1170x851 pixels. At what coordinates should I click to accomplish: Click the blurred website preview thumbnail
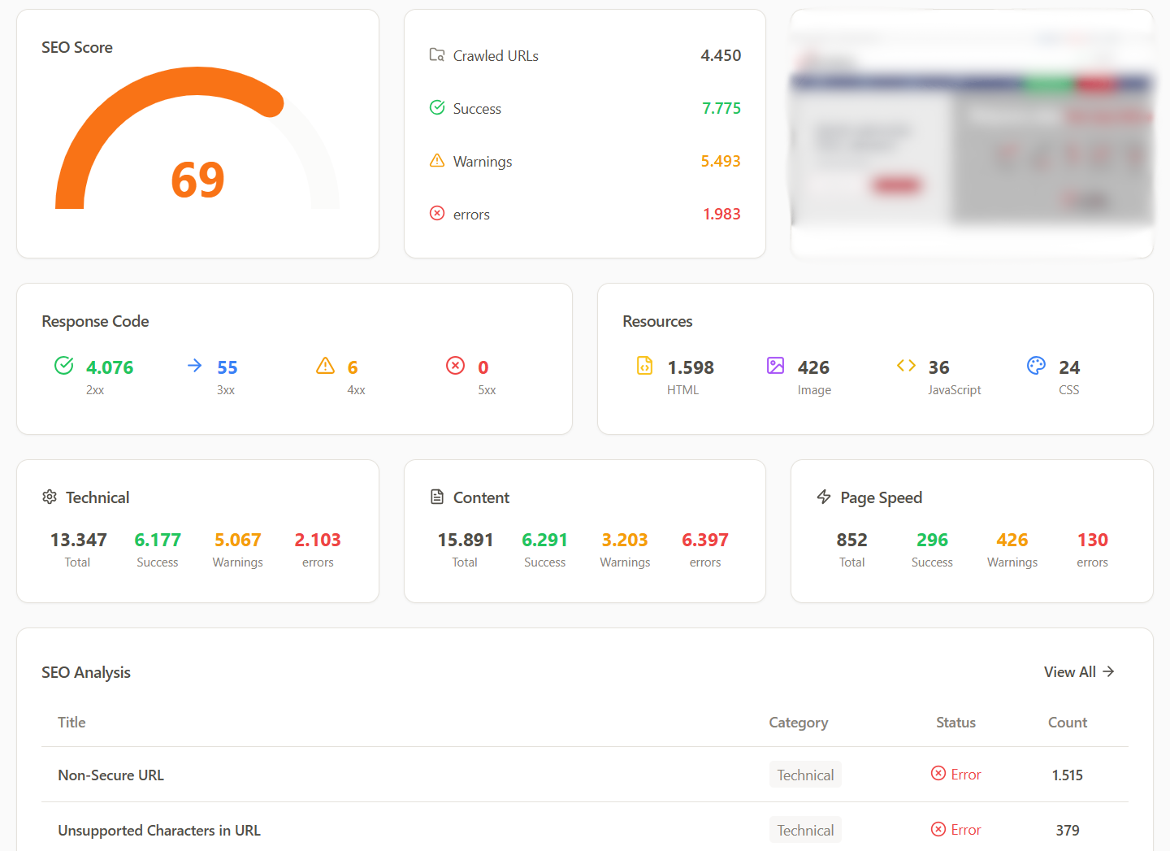click(x=972, y=134)
